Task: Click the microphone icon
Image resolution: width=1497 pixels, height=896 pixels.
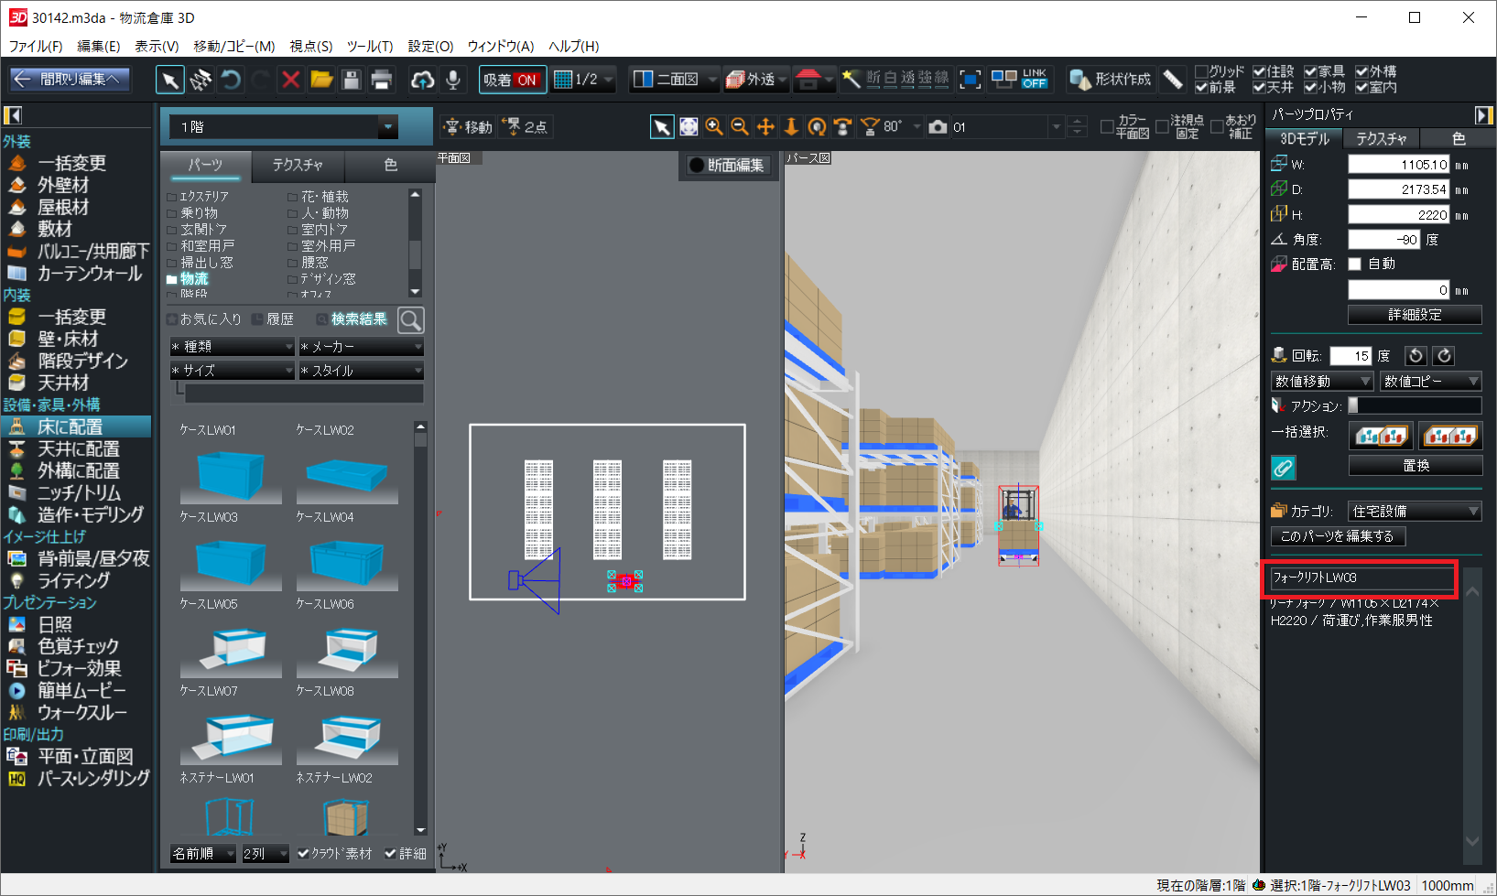Action: pos(452,80)
